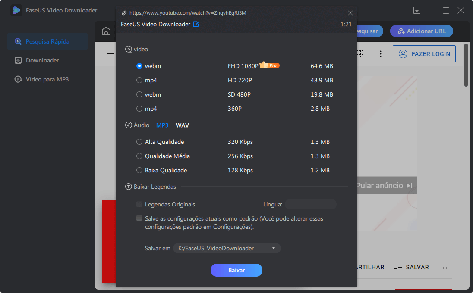Choose Alta Qualidade 320 Kbps audio

pos(139,141)
